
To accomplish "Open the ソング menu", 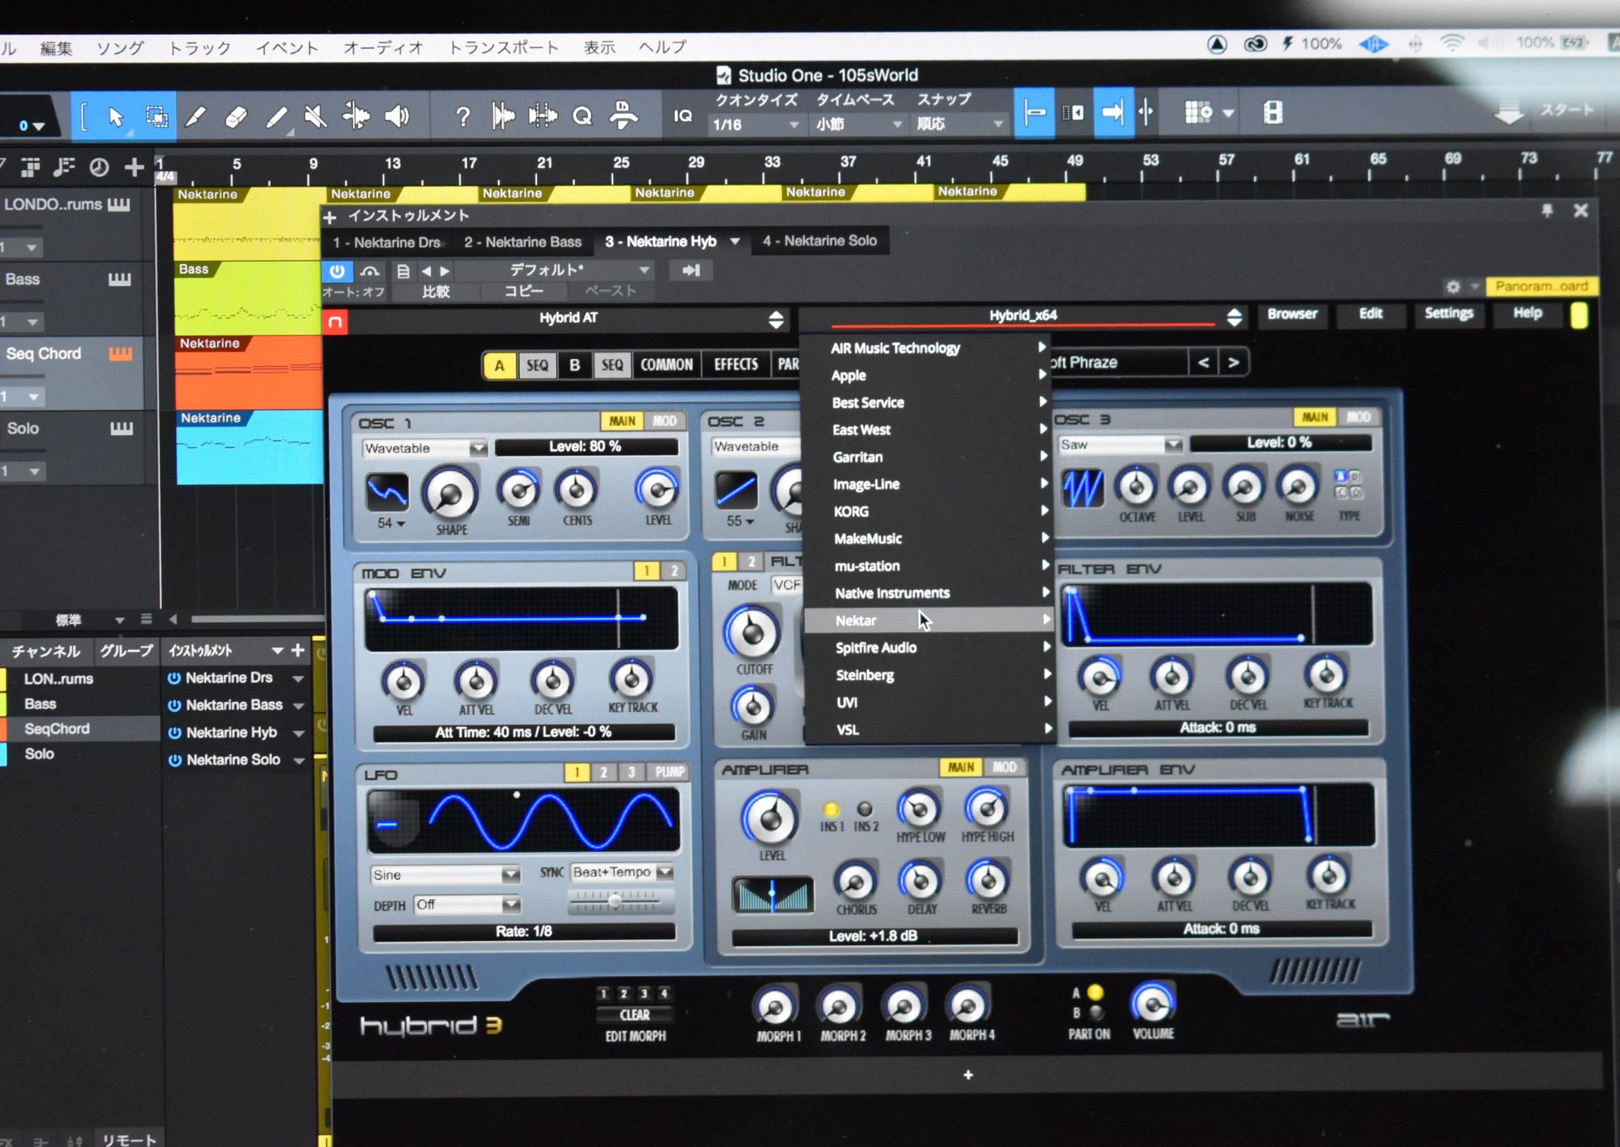I will (x=120, y=48).
